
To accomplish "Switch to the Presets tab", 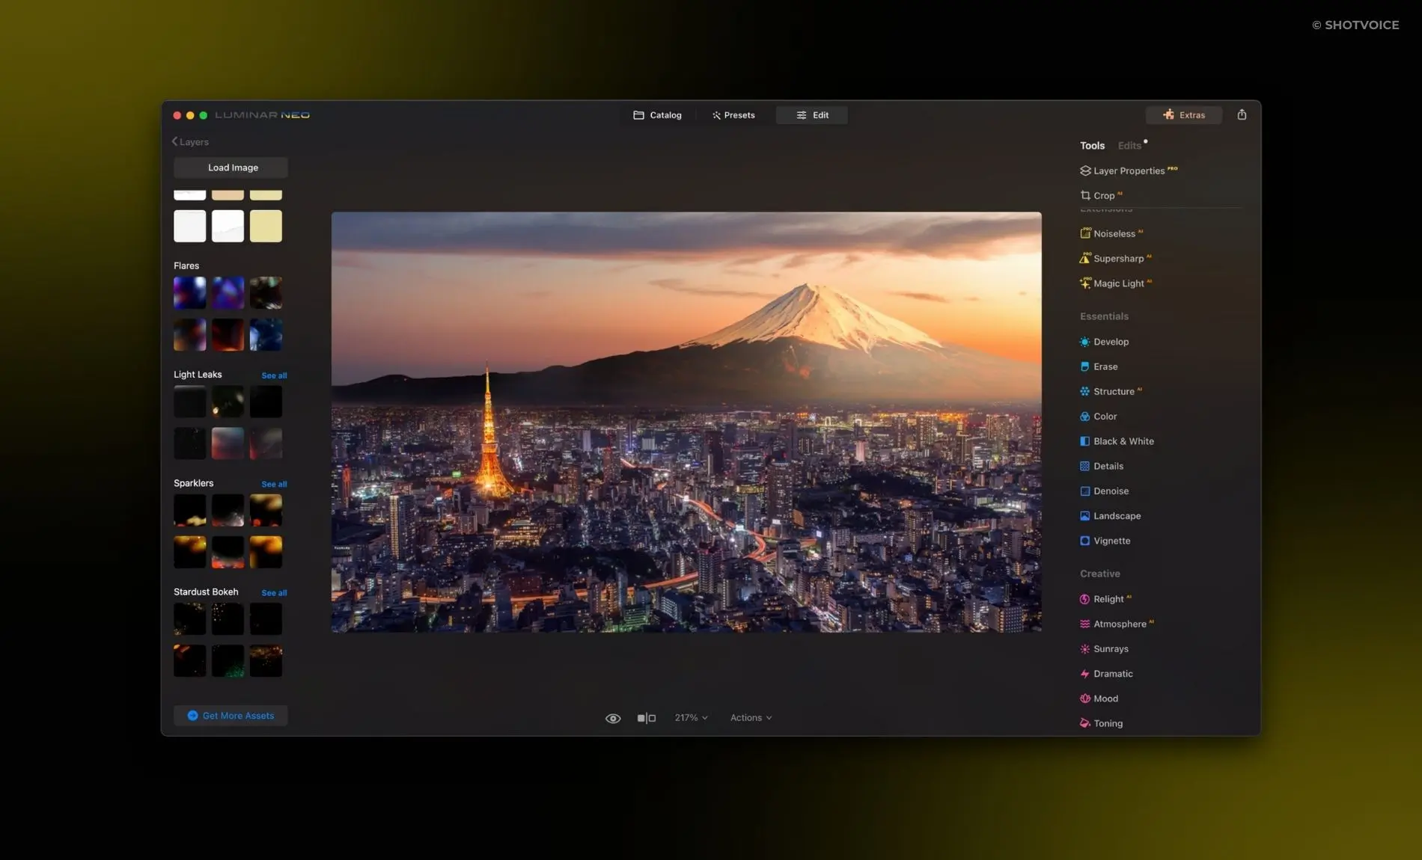I will [x=733, y=115].
